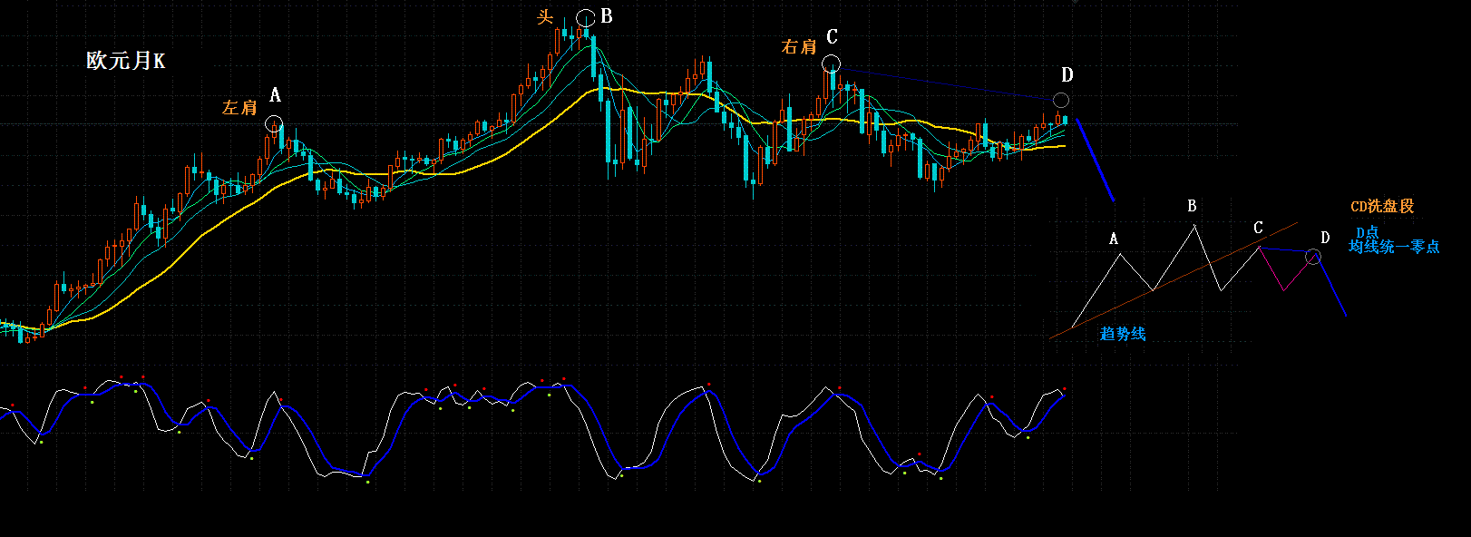Click the circled D point in schematic
Screen dimensions: 1471x537
tap(1313, 258)
